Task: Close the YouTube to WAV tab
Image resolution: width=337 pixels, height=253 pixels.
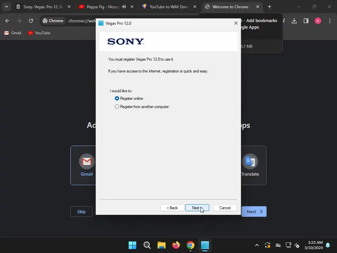Action: pos(195,7)
